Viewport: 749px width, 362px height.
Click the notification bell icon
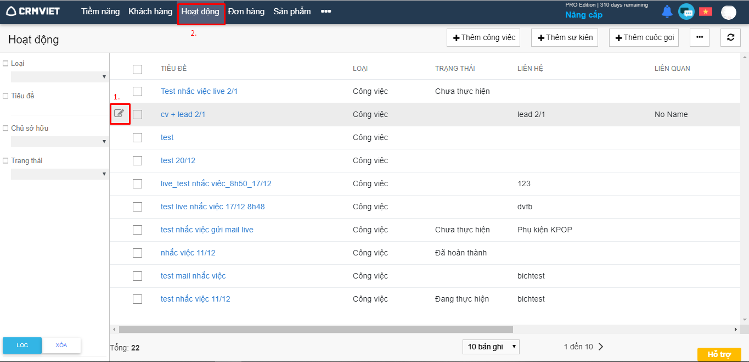667,12
